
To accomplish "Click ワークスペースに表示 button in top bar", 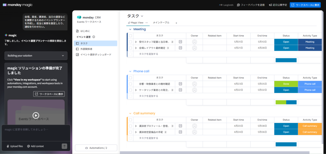I will [305, 5].
